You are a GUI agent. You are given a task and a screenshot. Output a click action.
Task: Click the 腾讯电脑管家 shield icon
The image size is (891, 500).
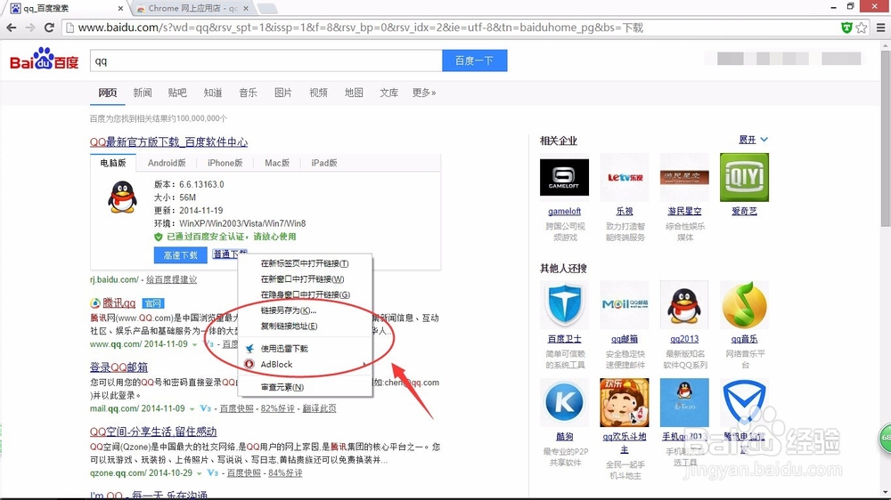(x=744, y=402)
